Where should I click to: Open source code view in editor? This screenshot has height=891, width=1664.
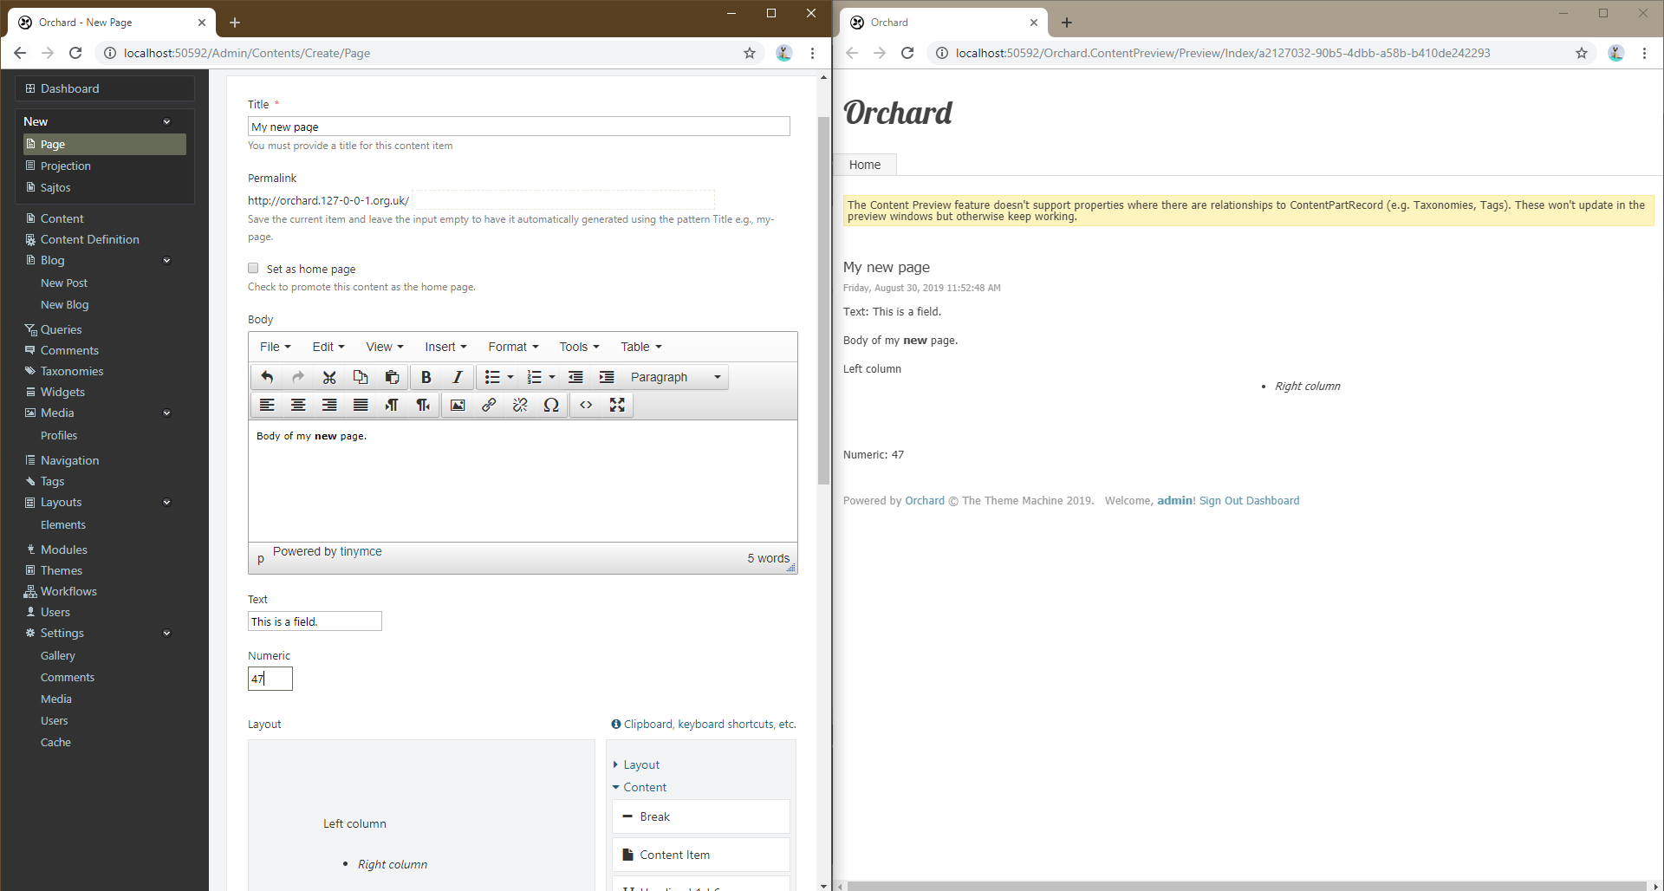[586, 405]
